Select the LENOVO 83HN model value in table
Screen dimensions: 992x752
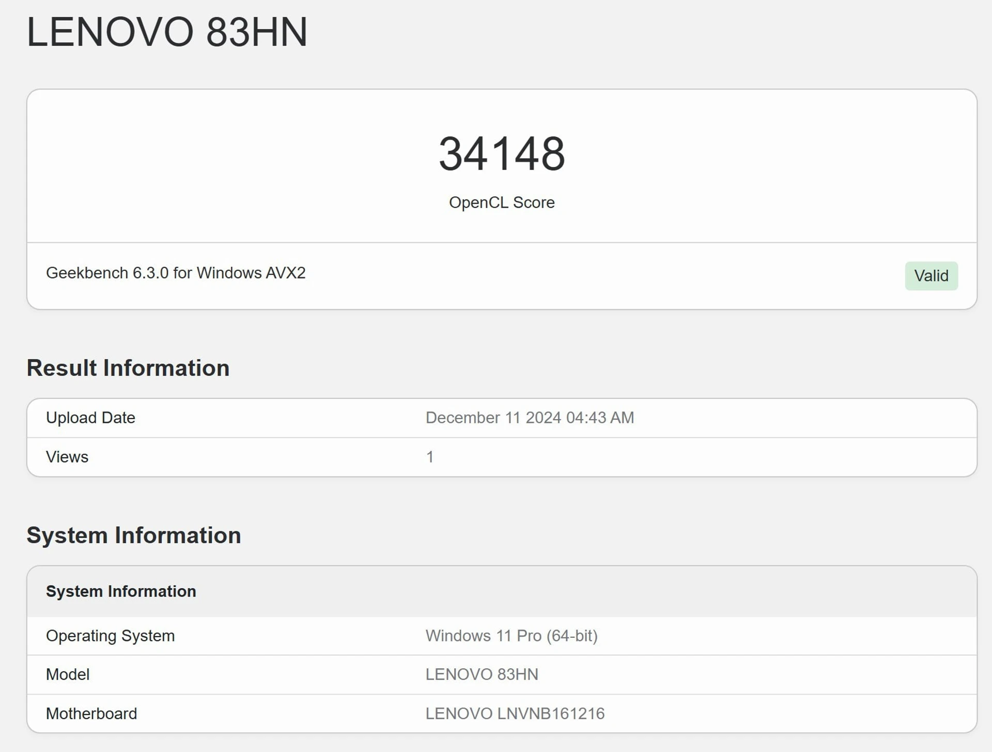[x=482, y=674]
